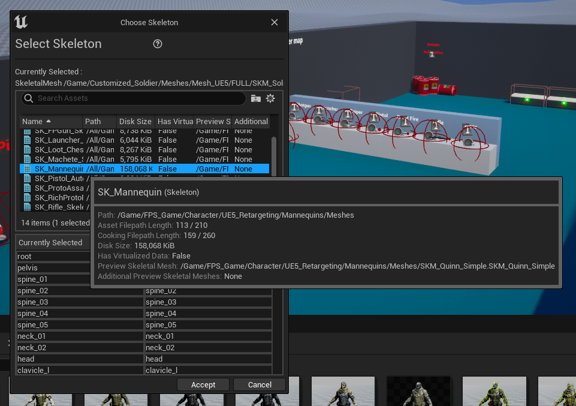Click the SK_Launcher skeleton asset icon
The height and width of the screenshot is (406, 576).
(x=26, y=140)
